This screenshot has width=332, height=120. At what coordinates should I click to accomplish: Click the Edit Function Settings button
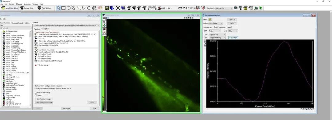pyautogui.click(x=44, y=99)
